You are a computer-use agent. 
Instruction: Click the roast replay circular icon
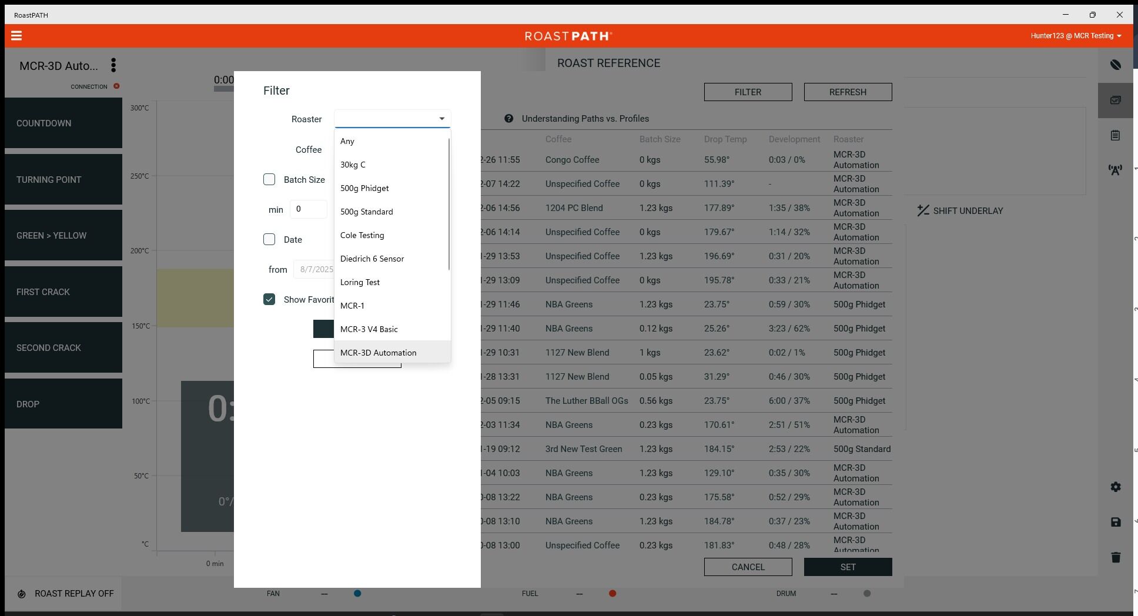click(x=22, y=594)
